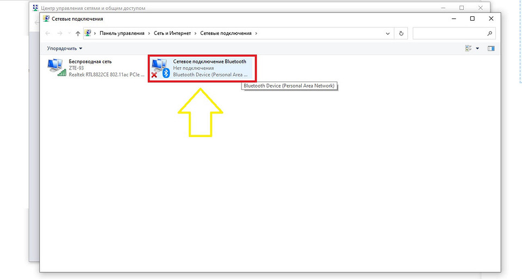Go up one level with Up arrow
Screen dimensions: 522x279
pos(78,33)
